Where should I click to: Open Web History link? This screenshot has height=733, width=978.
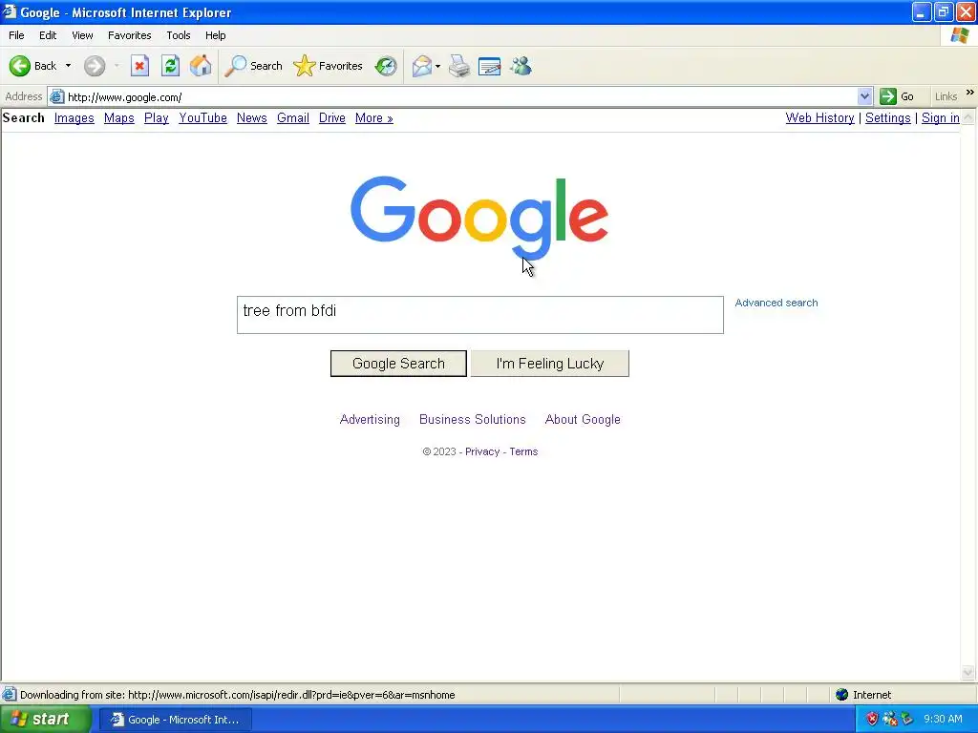[819, 117]
